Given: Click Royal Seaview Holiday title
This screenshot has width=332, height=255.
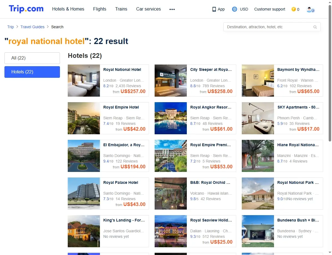Looking at the screenshot, I should [211, 220].
